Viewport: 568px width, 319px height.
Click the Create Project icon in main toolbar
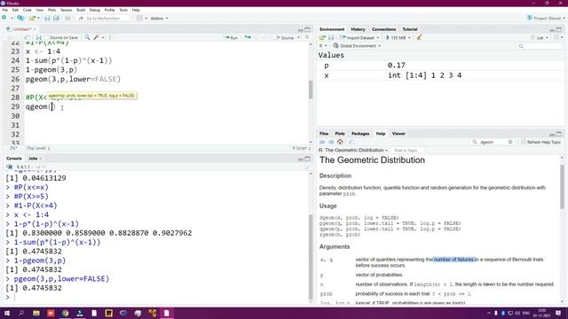pos(20,18)
